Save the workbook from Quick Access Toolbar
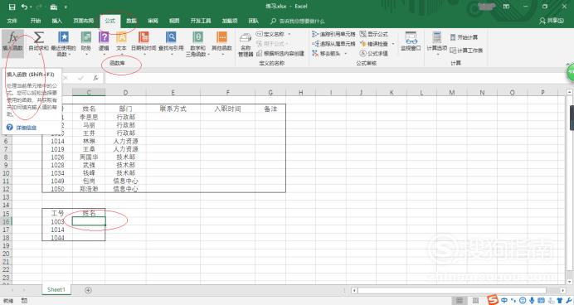The width and height of the screenshot is (574, 305). pos(12,7)
